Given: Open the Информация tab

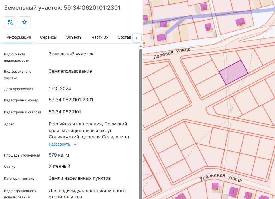Looking at the screenshot, I should 19,37.
